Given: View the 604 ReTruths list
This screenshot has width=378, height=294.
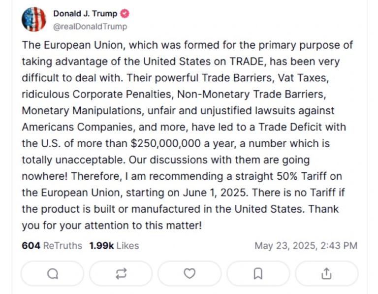Looking at the screenshot, I should [x=52, y=245].
